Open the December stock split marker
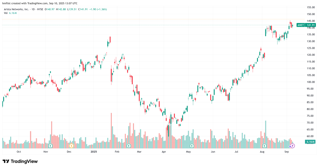 pos(71,146)
